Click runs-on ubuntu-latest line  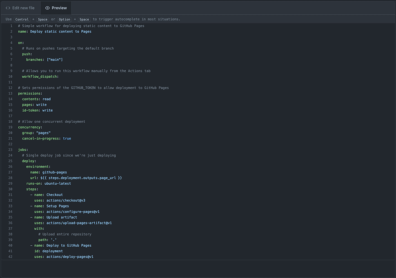coord(49,183)
